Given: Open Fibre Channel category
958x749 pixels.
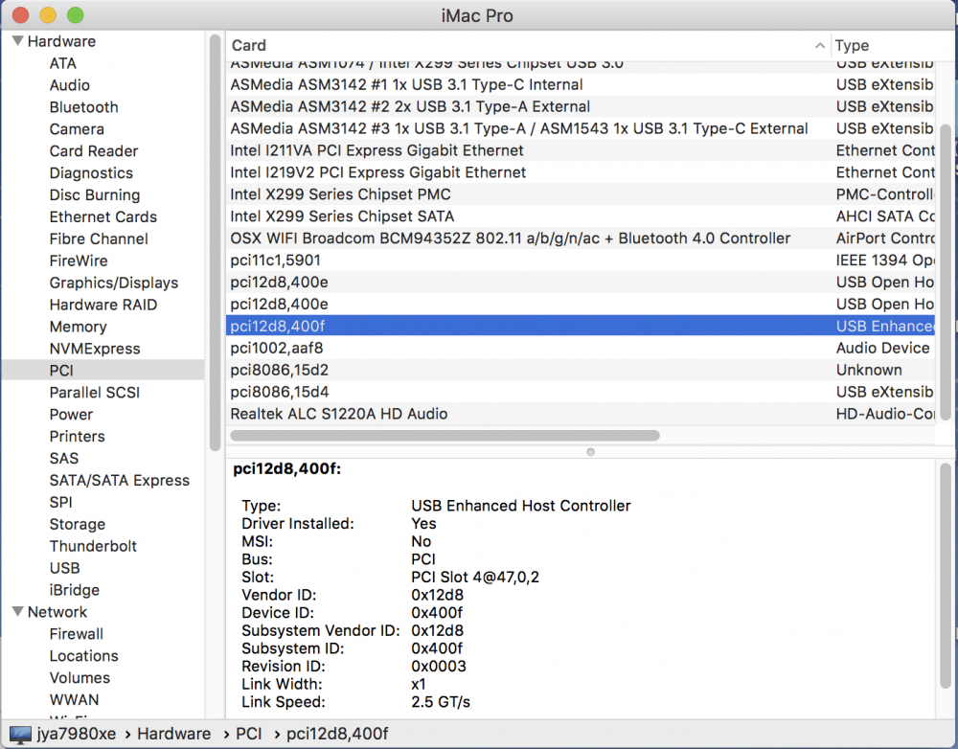Looking at the screenshot, I should coord(99,238).
